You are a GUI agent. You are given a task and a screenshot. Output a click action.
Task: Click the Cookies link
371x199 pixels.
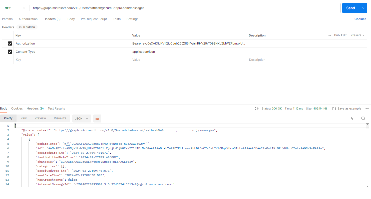pos(360,19)
